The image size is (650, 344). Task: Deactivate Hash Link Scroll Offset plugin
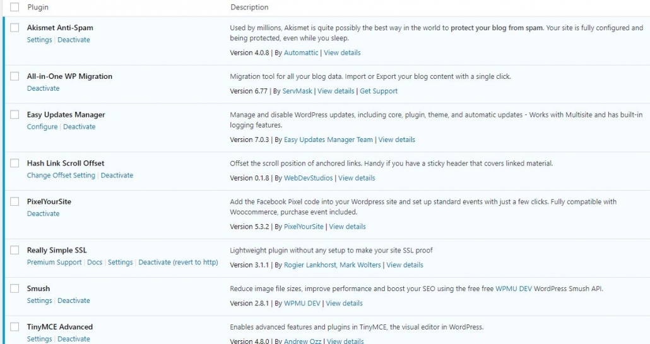pos(117,175)
